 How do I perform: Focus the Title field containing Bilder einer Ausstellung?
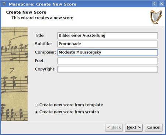(108, 36)
